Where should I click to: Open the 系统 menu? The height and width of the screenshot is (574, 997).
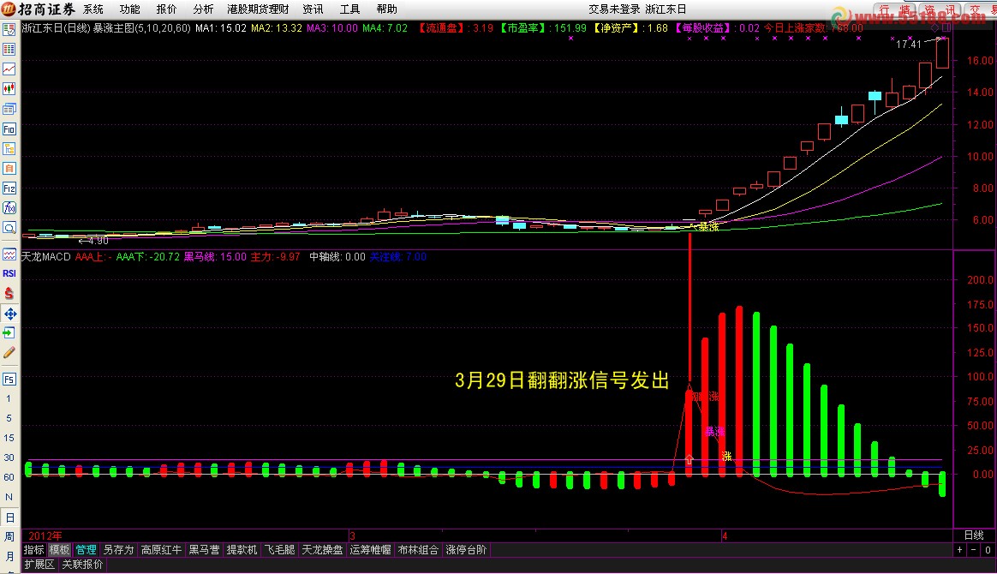(93, 9)
